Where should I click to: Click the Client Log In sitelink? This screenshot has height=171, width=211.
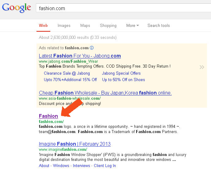[x=105, y=166]
